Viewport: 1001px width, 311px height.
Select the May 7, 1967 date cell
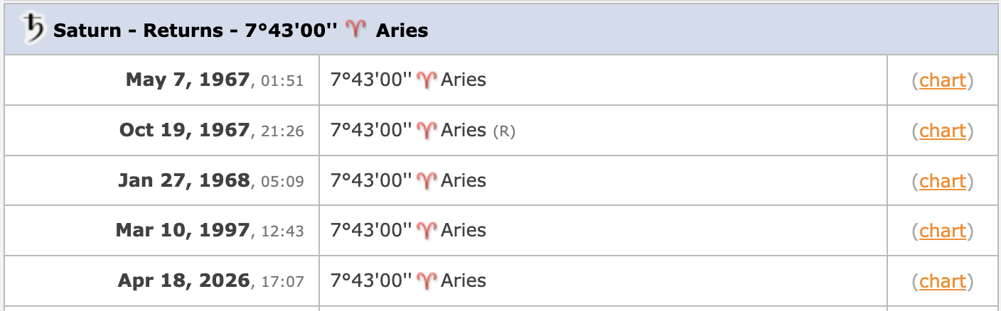click(162, 80)
